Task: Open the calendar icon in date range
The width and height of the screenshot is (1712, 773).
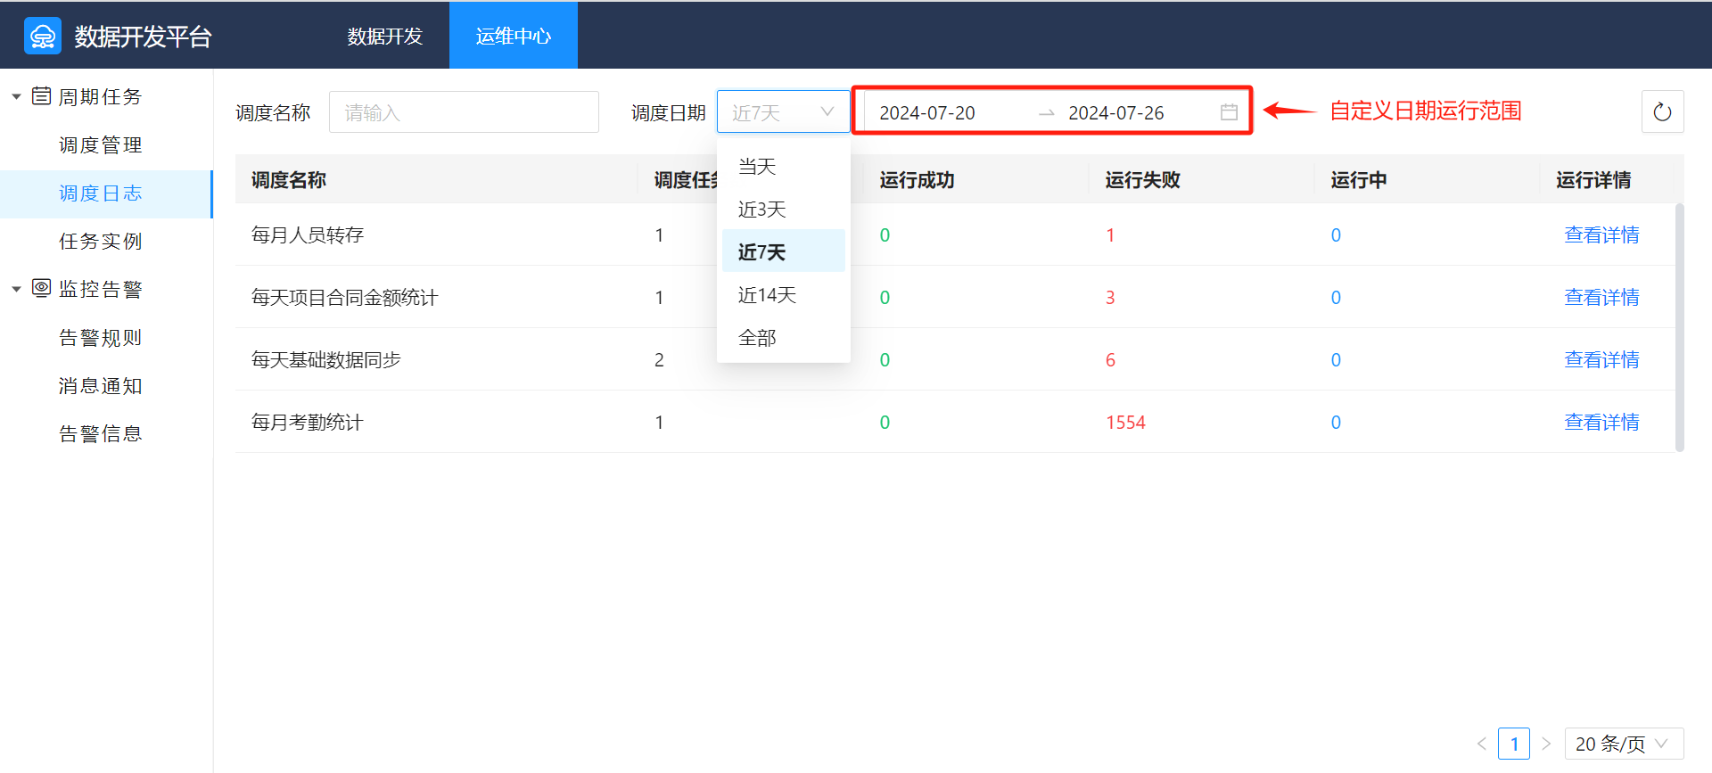Action: pos(1229,112)
